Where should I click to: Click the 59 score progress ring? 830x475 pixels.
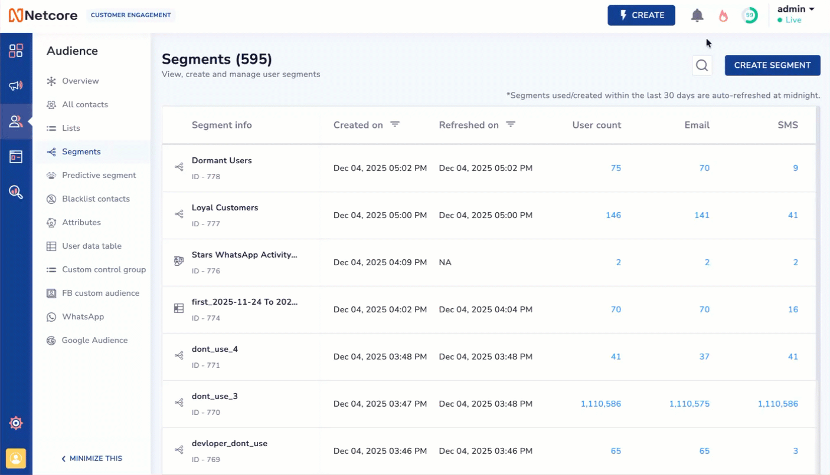(x=750, y=15)
